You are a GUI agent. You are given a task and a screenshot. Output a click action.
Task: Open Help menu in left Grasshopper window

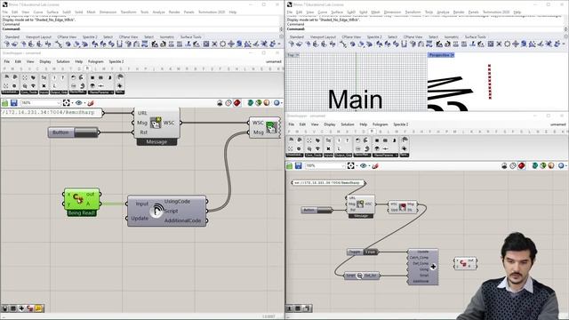[x=79, y=61]
